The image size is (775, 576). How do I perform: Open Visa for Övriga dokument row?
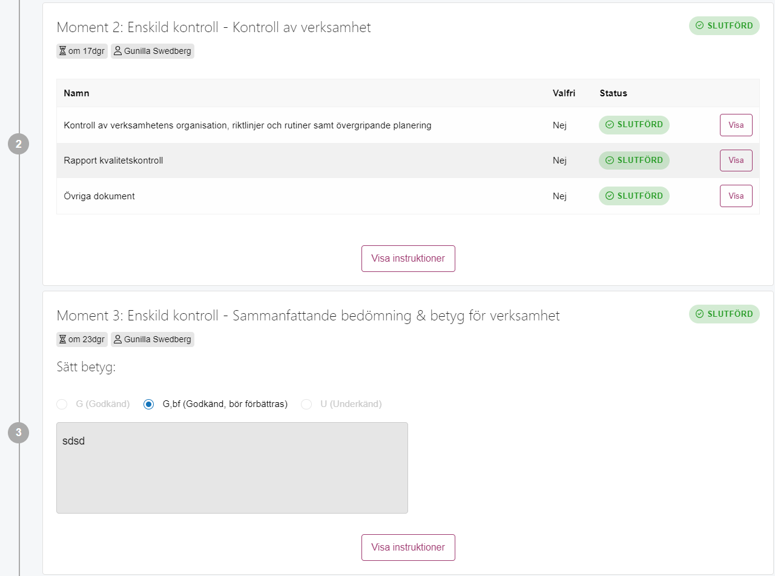coord(736,196)
